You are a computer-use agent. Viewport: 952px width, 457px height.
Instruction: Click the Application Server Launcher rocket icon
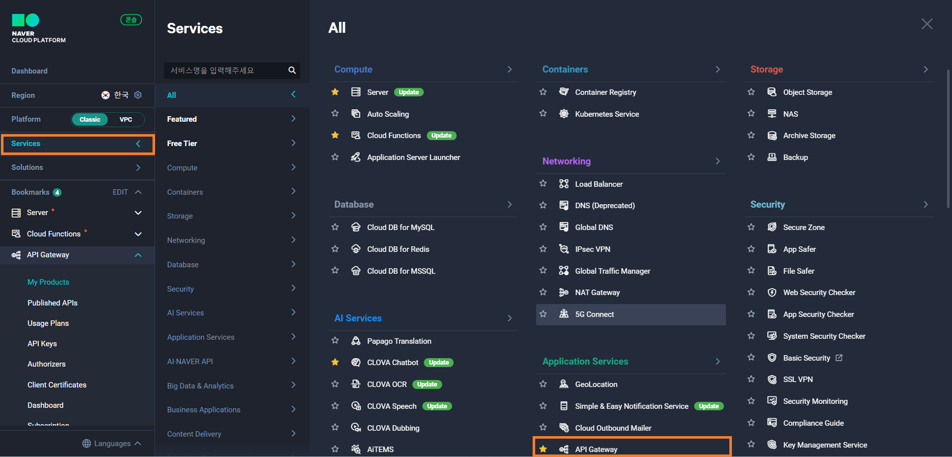(356, 157)
